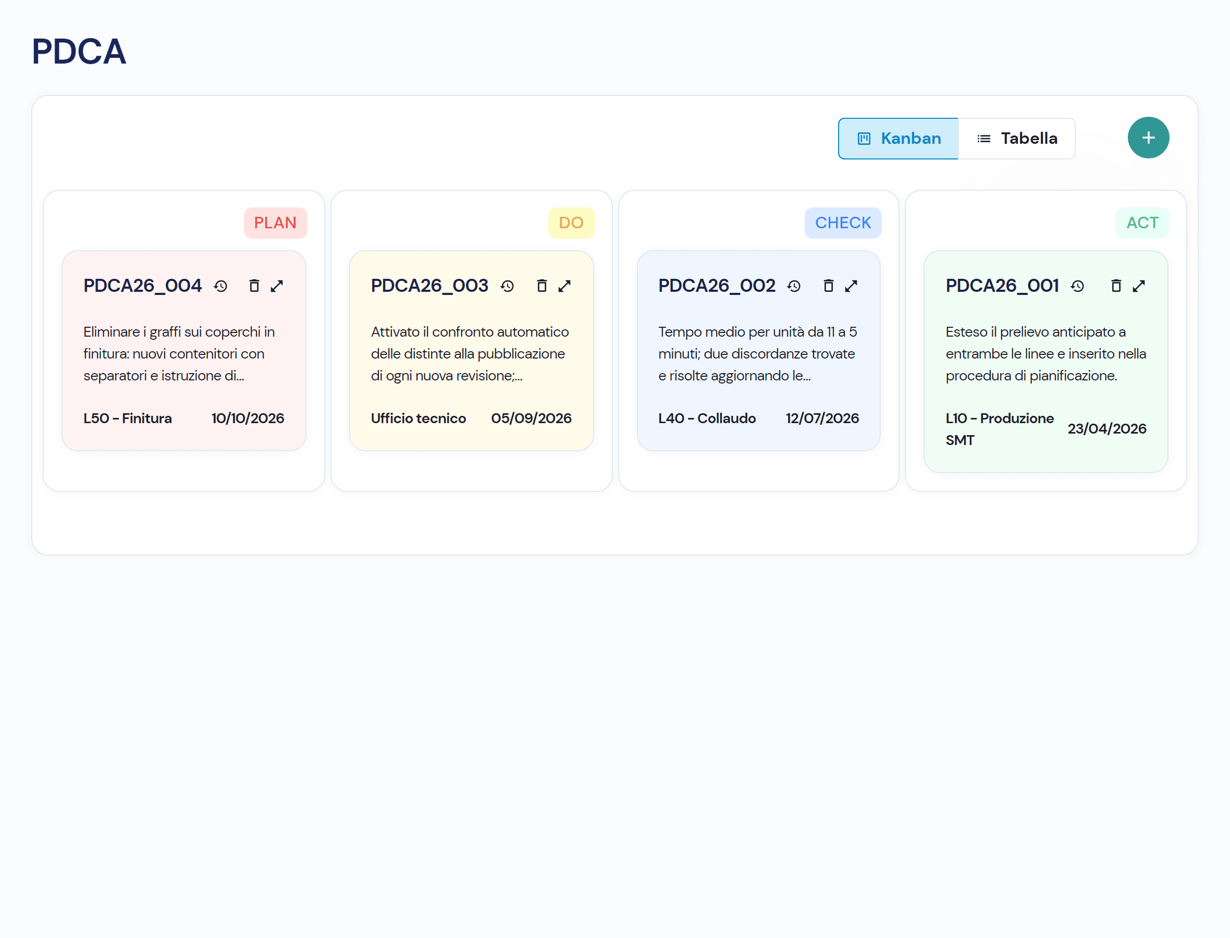The height and width of the screenshot is (938, 1230).
Task: Open history of PDCA26_002
Action: [x=794, y=287]
